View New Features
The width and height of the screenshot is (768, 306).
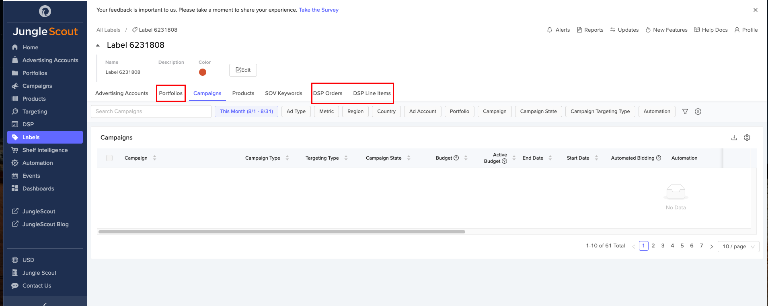(x=666, y=30)
